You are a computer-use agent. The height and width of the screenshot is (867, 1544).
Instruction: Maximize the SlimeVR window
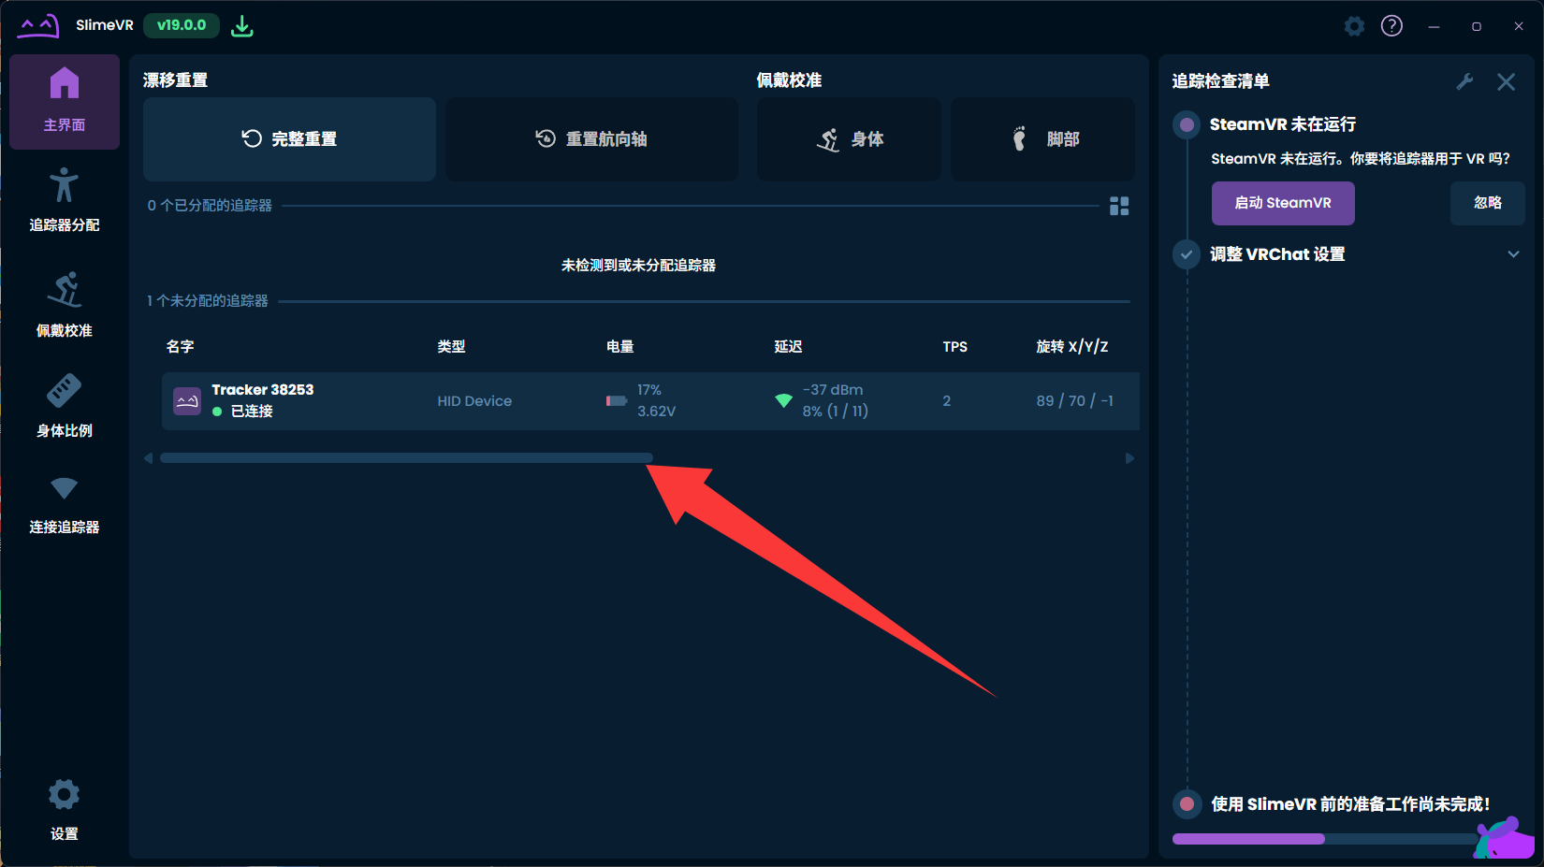1477,26
